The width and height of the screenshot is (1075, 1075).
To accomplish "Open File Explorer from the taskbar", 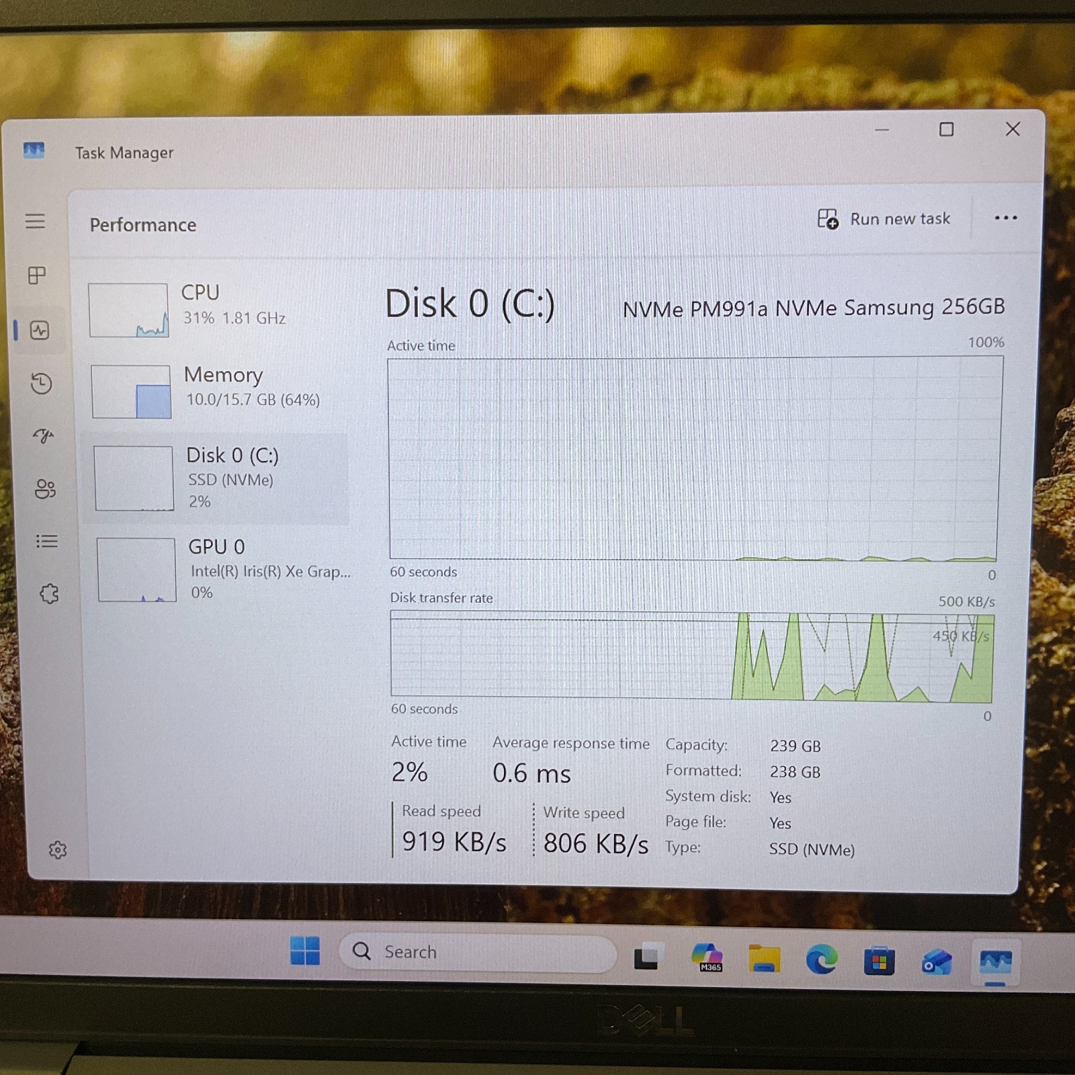I will (x=765, y=959).
